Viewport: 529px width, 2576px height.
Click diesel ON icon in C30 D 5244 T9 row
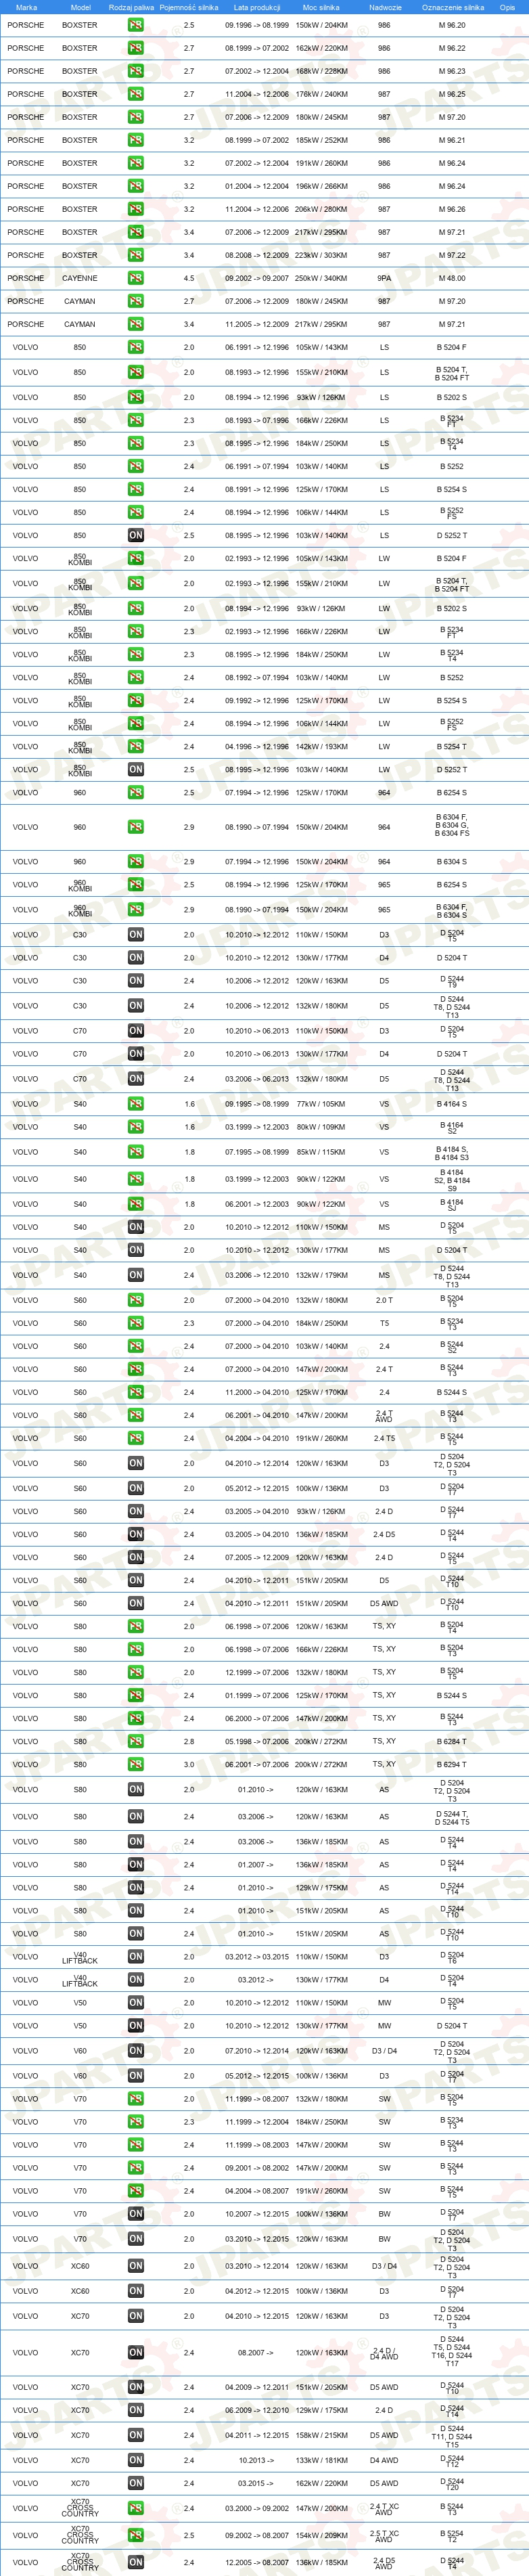tap(135, 981)
